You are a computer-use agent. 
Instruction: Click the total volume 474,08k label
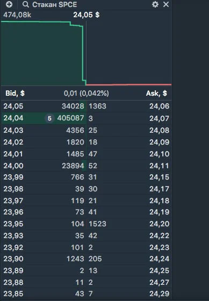click(17, 15)
